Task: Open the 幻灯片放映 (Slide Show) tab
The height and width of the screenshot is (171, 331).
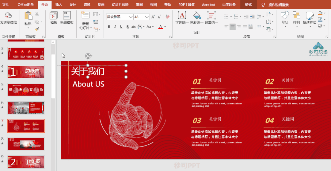Action: (120, 5)
